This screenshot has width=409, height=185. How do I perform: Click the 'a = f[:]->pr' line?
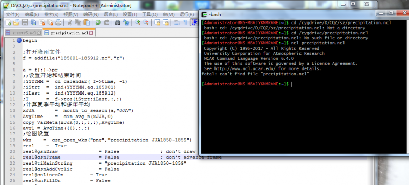tap(40, 70)
